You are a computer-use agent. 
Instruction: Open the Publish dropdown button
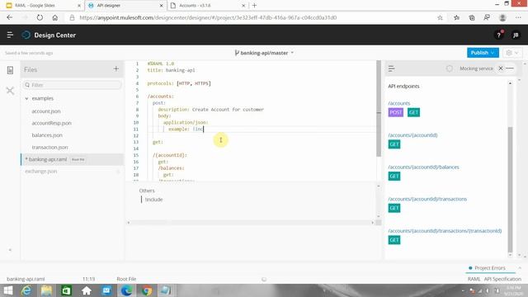pyautogui.click(x=483, y=53)
